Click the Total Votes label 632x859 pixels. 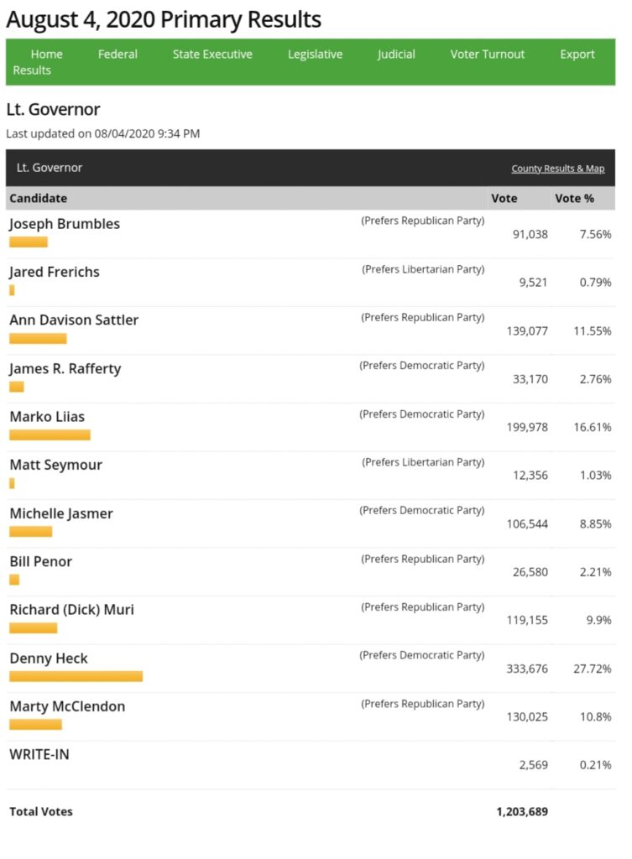click(x=41, y=811)
